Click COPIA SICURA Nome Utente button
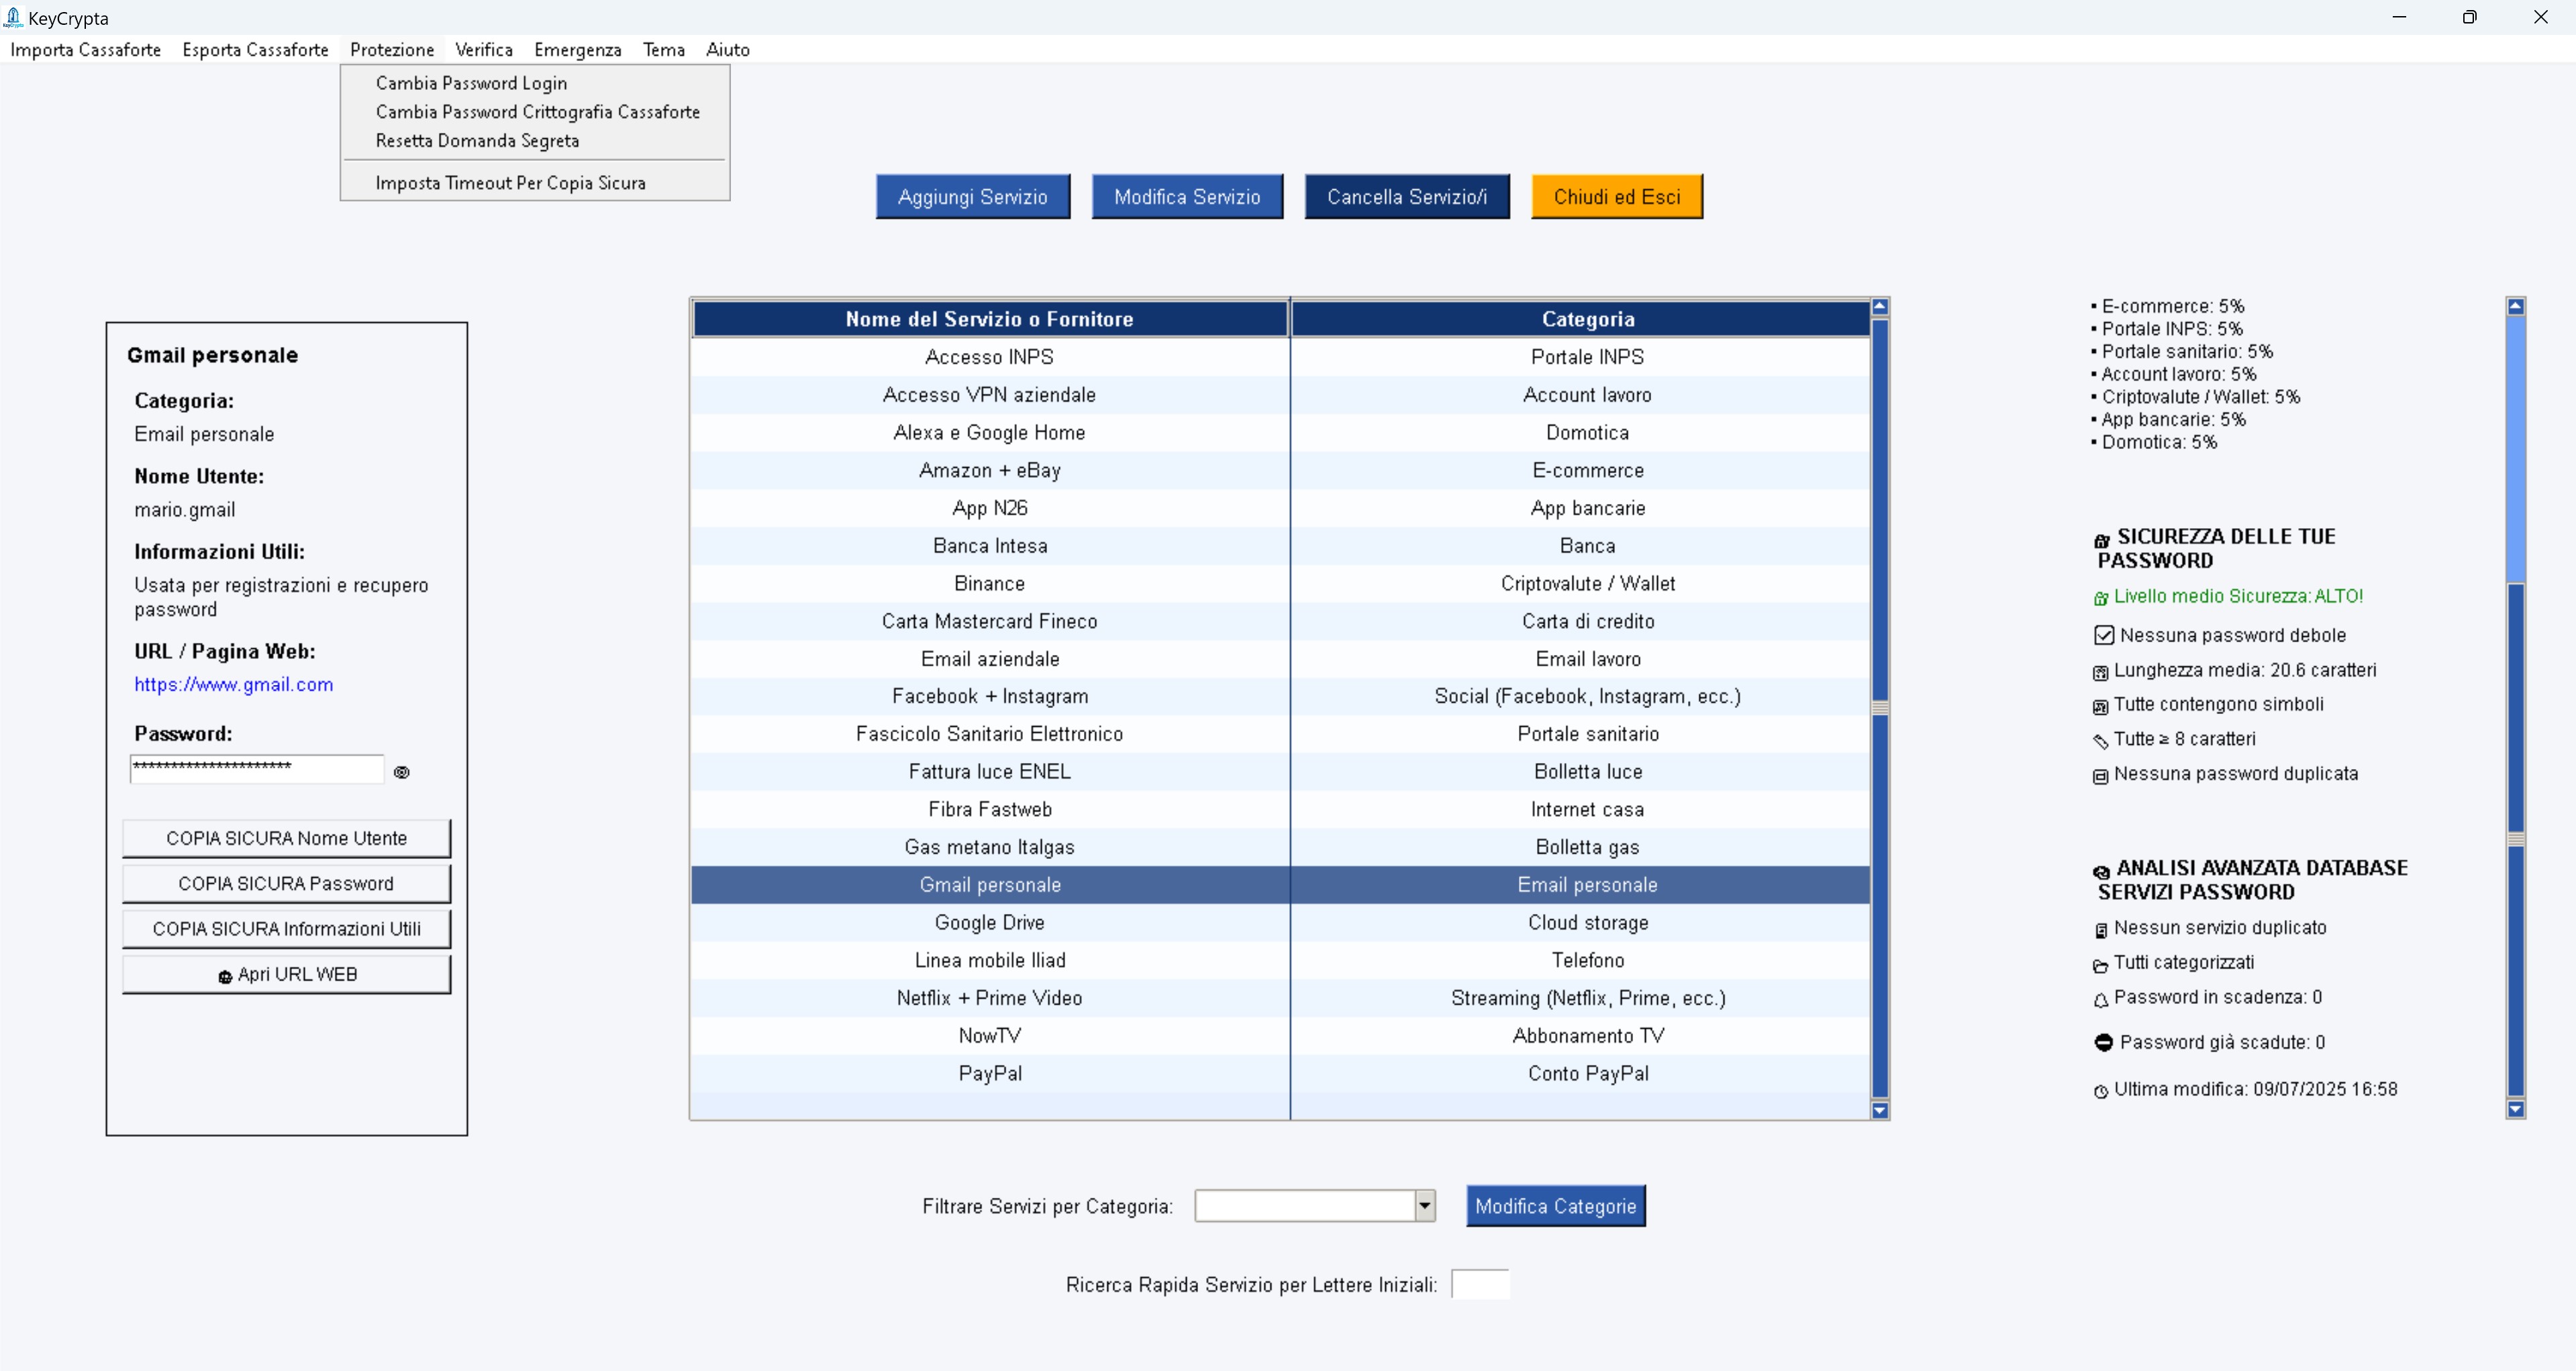Viewport: 2576px width, 1371px height. point(287,838)
